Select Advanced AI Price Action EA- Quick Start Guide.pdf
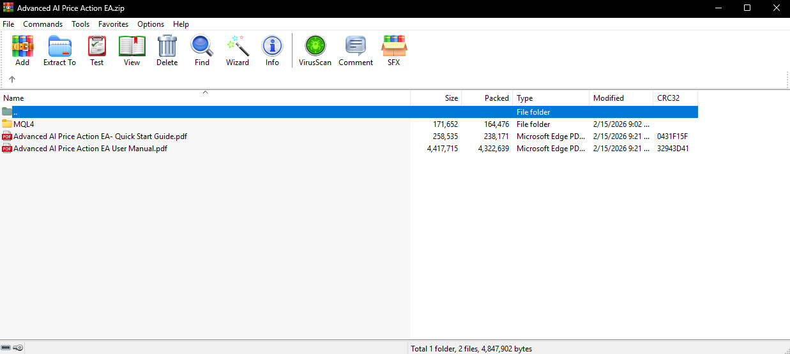 (100, 136)
